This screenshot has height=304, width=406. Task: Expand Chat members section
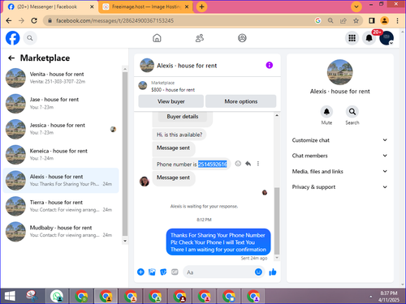[x=339, y=156]
